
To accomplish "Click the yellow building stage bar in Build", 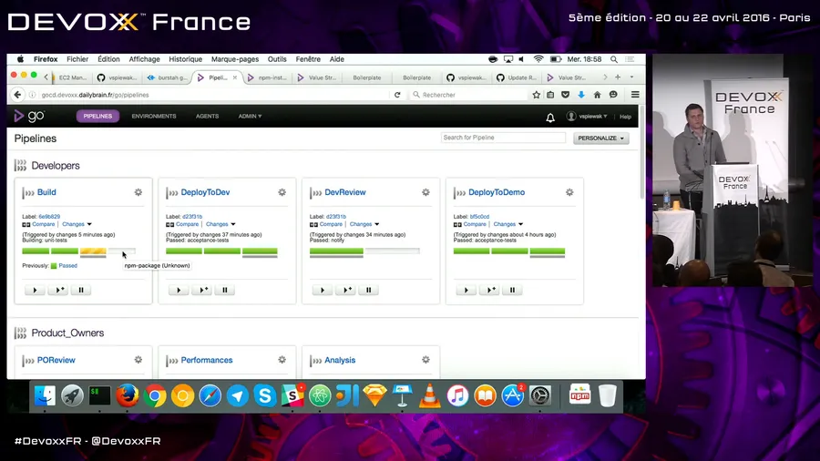I will pyautogui.click(x=93, y=251).
